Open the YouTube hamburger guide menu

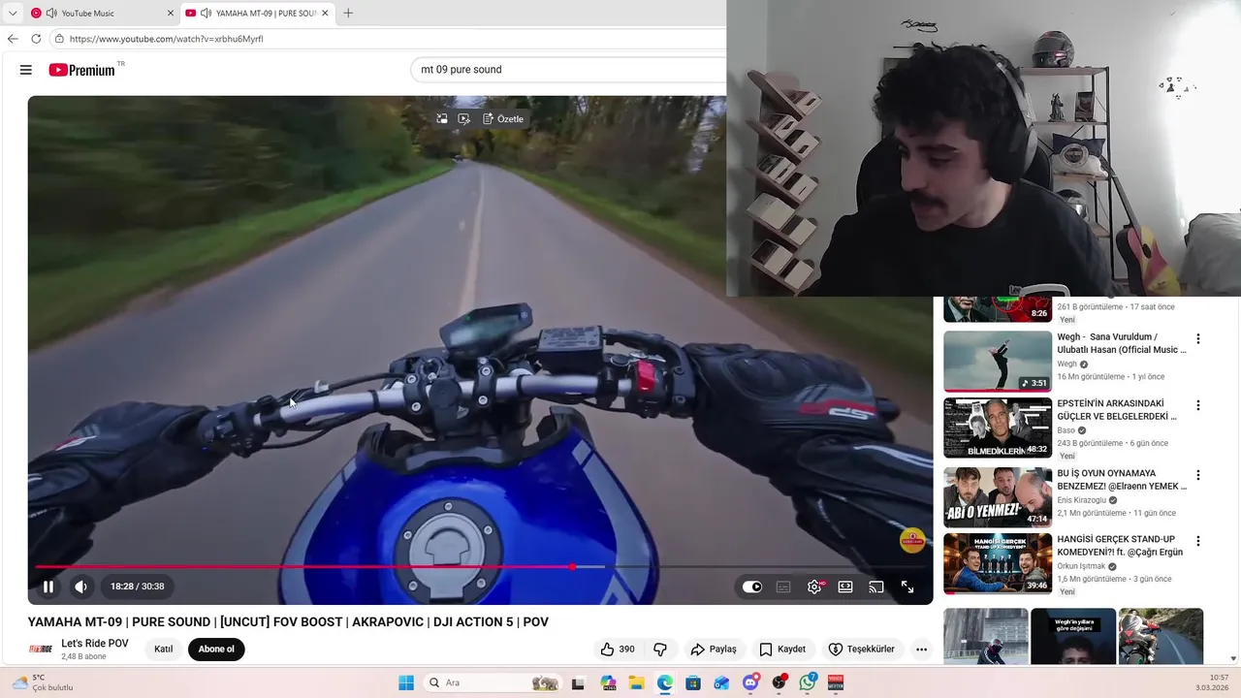click(x=26, y=70)
